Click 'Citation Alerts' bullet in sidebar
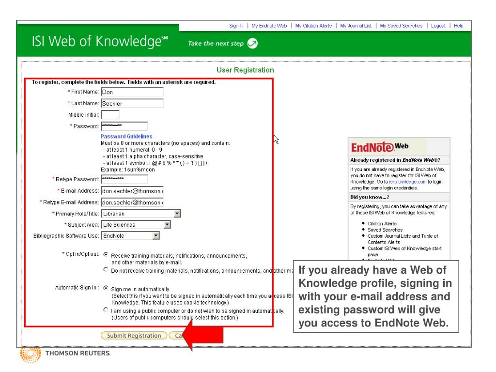The image size is (496, 372). [382, 224]
